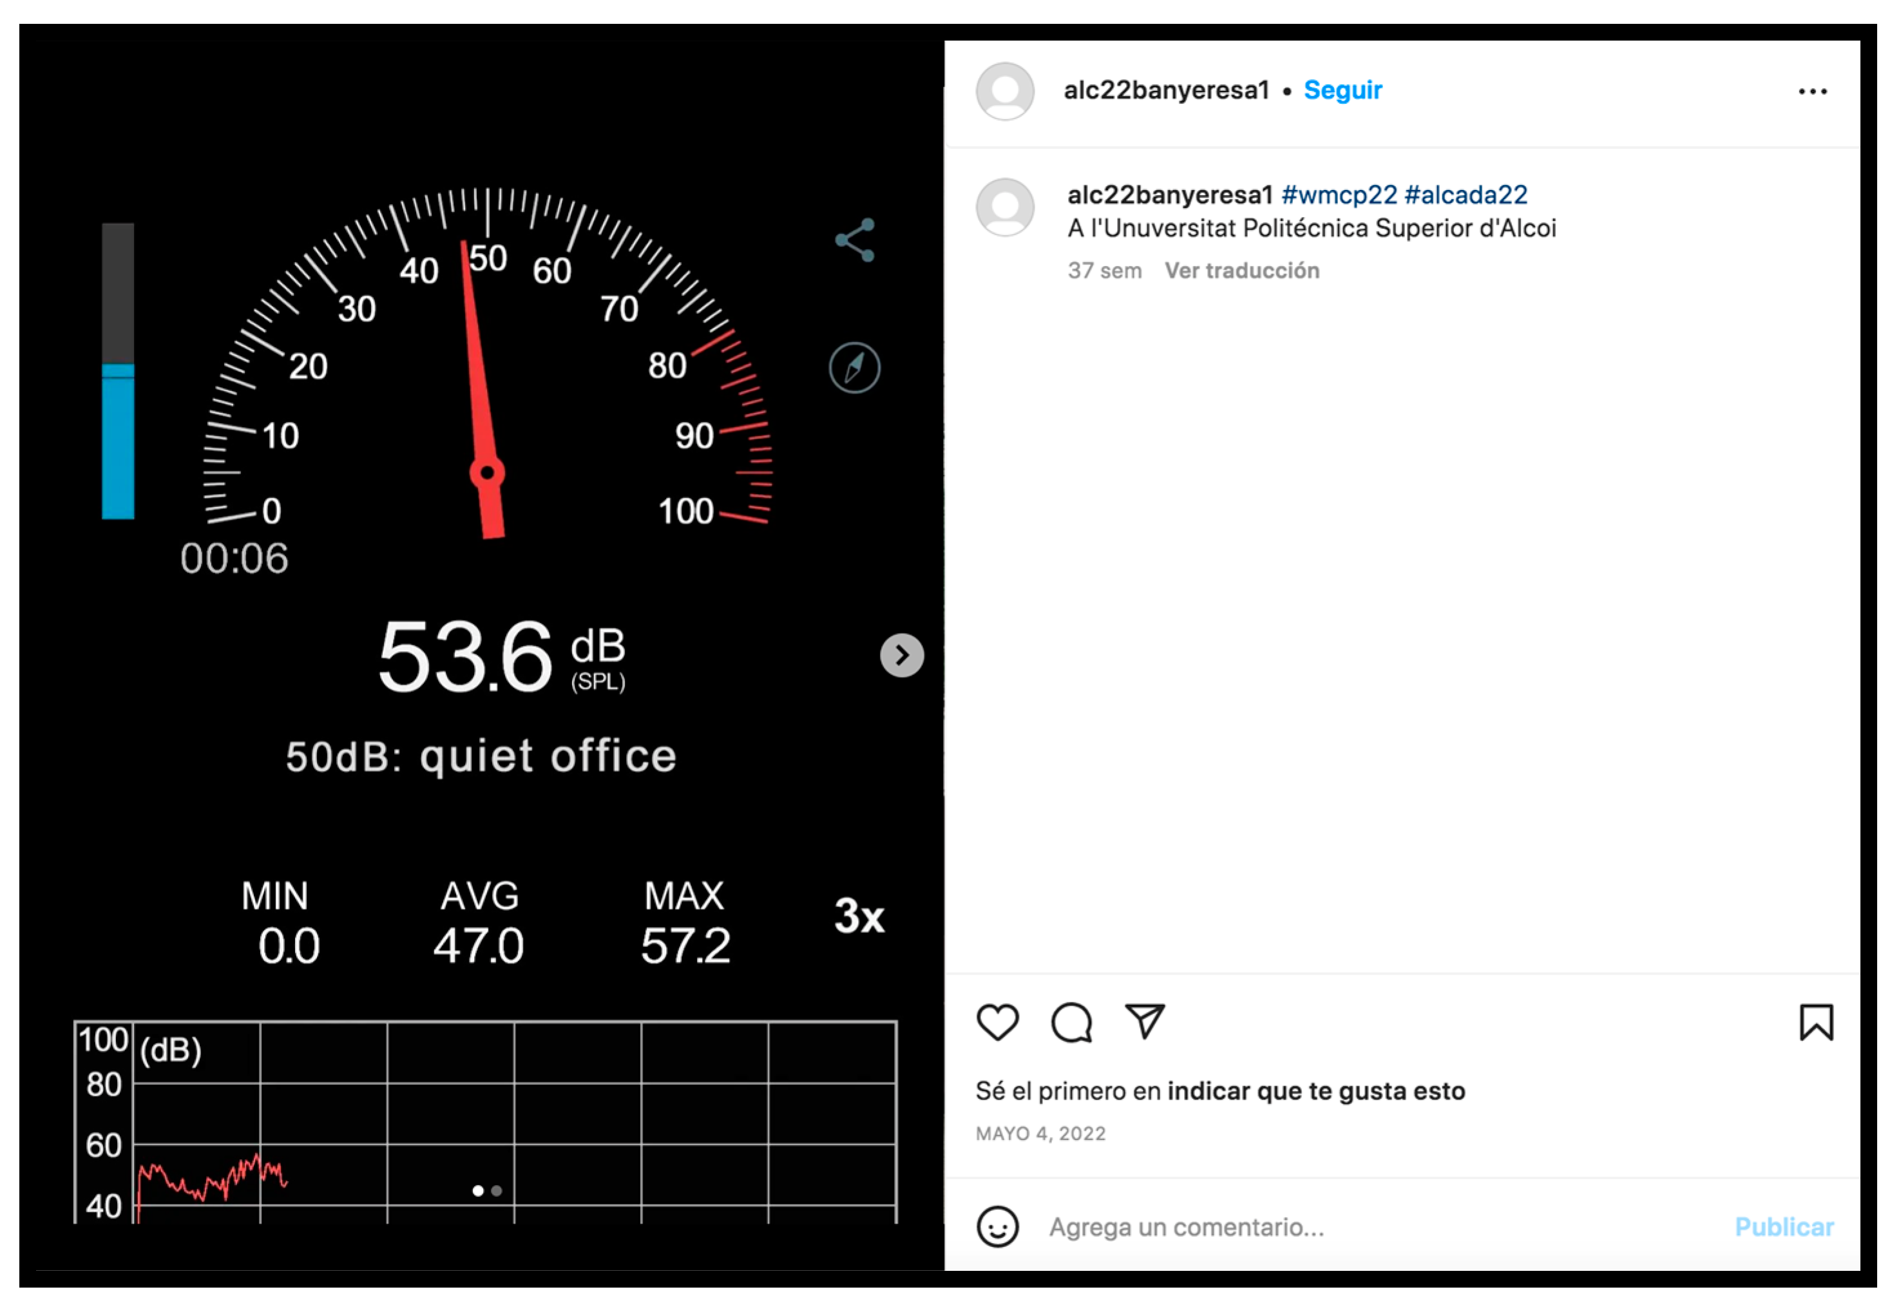Open the three-dot more options menu
The image size is (1901, 1314).
[1812, 91]
